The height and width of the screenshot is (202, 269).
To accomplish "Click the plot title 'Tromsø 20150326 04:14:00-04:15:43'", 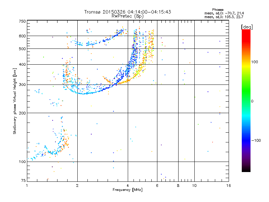I will (127, 12).
